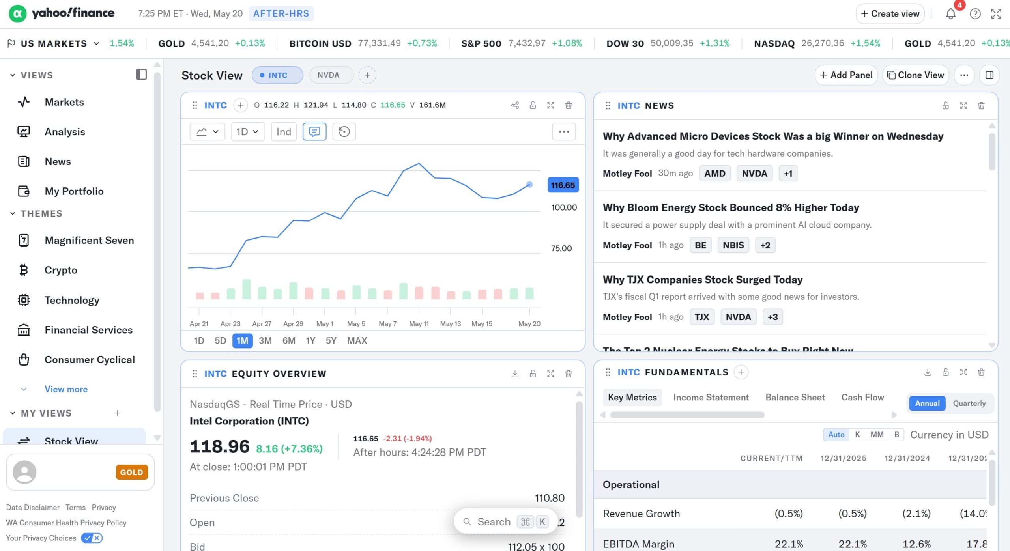The height and width of the screenshot is (551, 1010).
Task: Collapse the VIEWS section
Action: [13, 75]
